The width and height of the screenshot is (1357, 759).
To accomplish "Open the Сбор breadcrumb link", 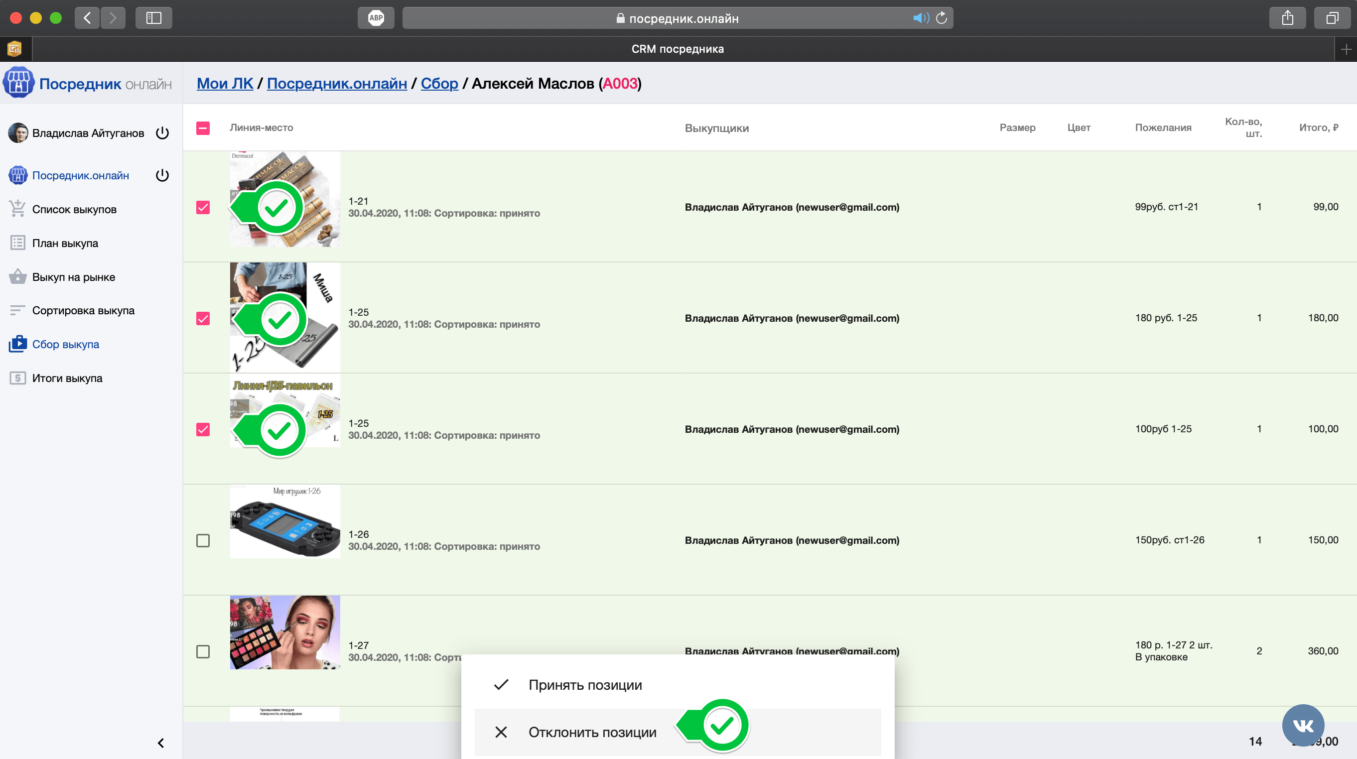I will point(439,83).
